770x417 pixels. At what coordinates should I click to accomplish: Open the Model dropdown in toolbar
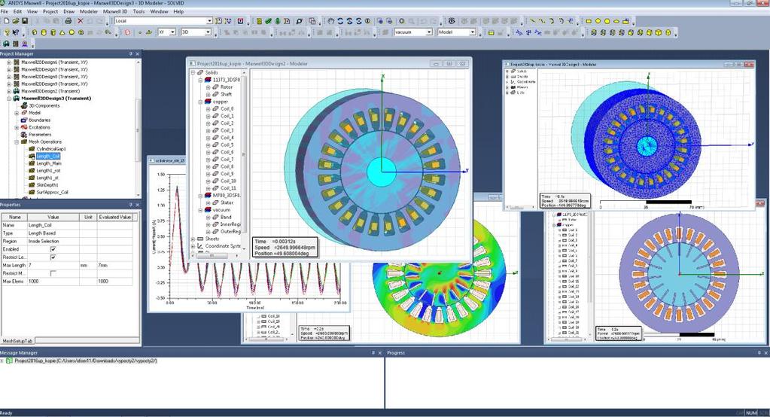click(473, 32)
